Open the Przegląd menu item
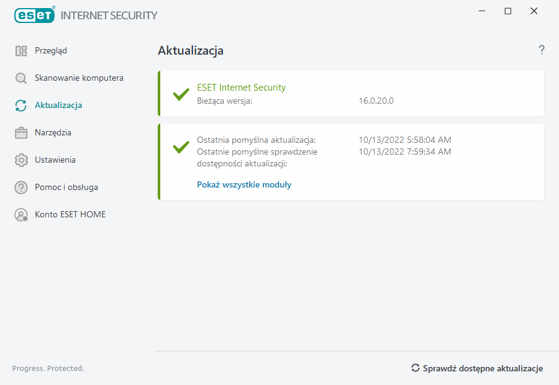 point(51,51)
